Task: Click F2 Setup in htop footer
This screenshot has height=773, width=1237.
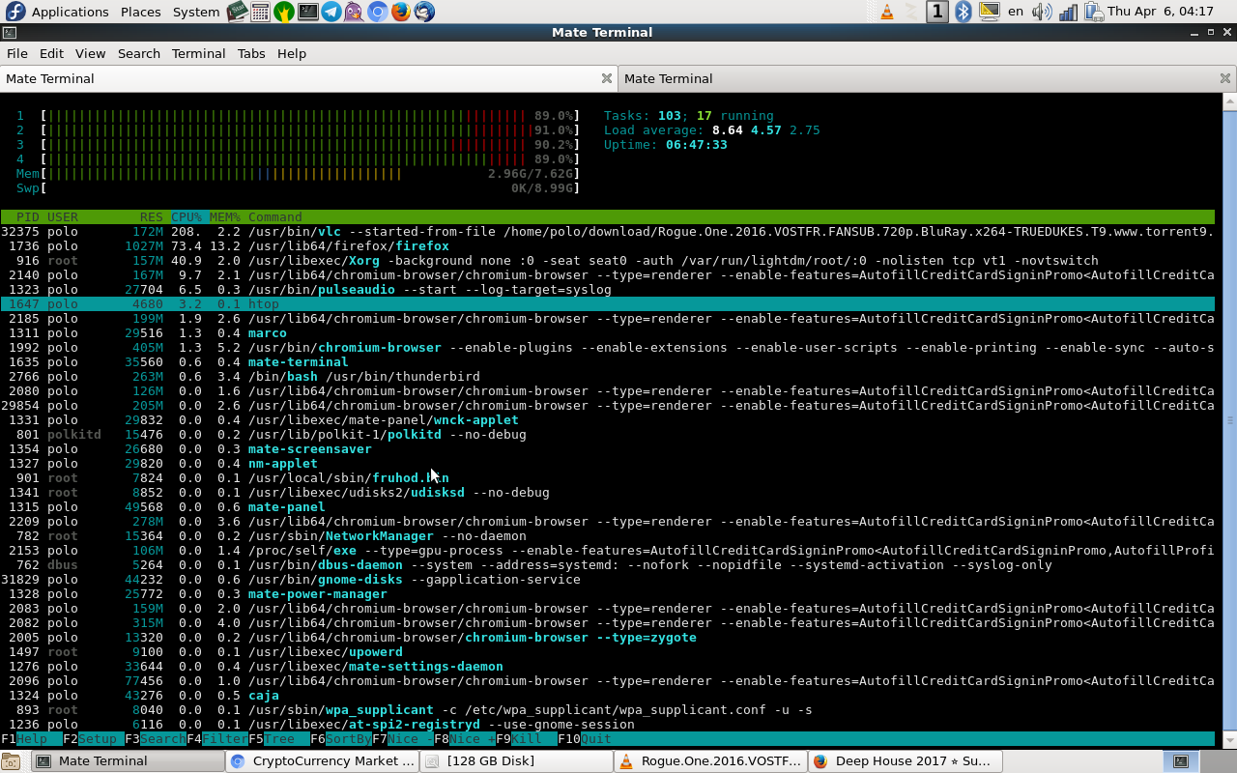Action: 94,739
